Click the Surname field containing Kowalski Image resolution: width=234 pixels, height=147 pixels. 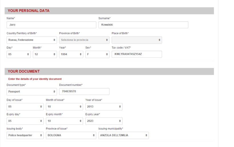click(143, 25)
